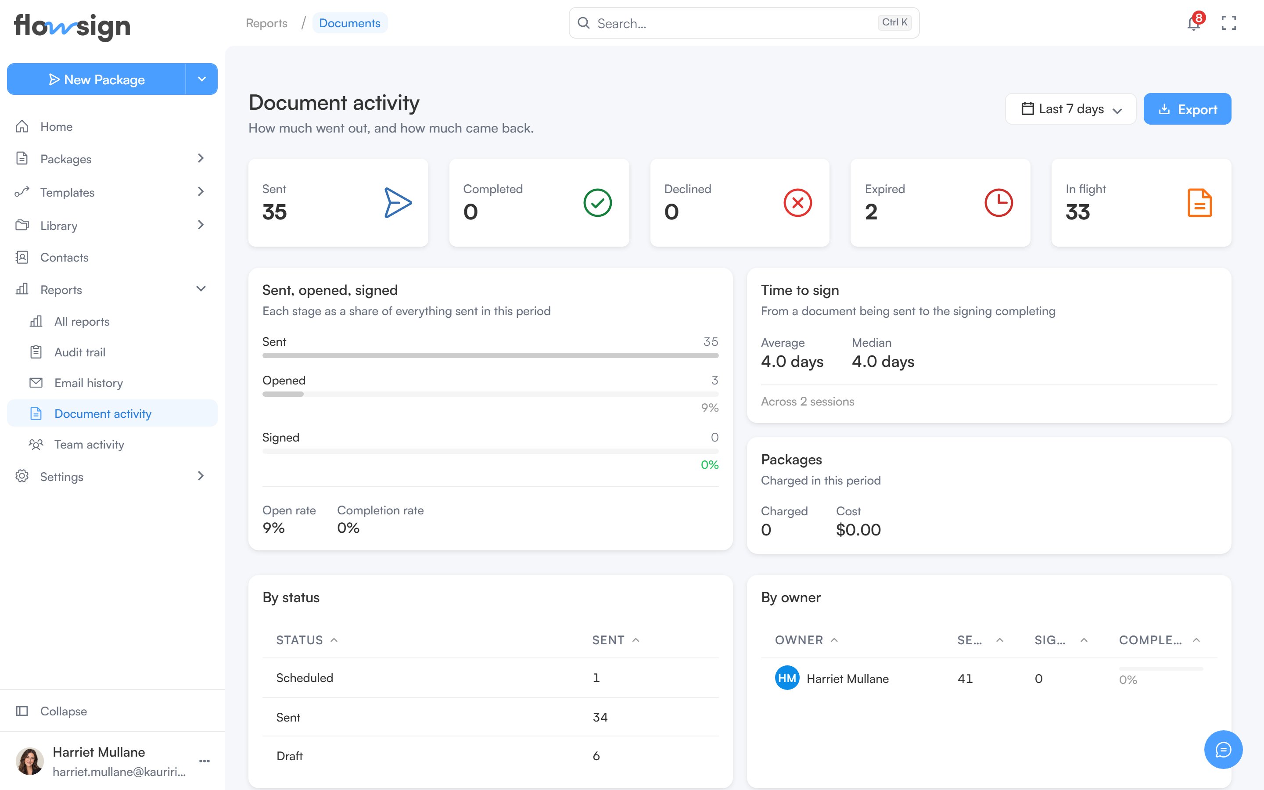Click the Sent paper plane icon
The image size is (1264, 790).
[x=398, y=203]
